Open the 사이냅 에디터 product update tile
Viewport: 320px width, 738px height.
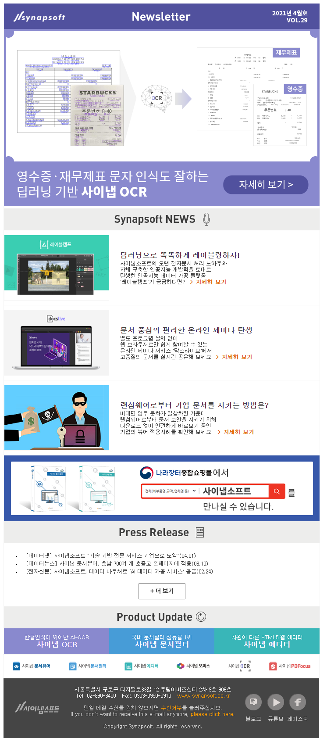[x=267, y=641]
